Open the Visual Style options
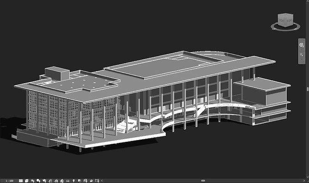This screenshot has width=309, height=183. (x=27, y=181)
